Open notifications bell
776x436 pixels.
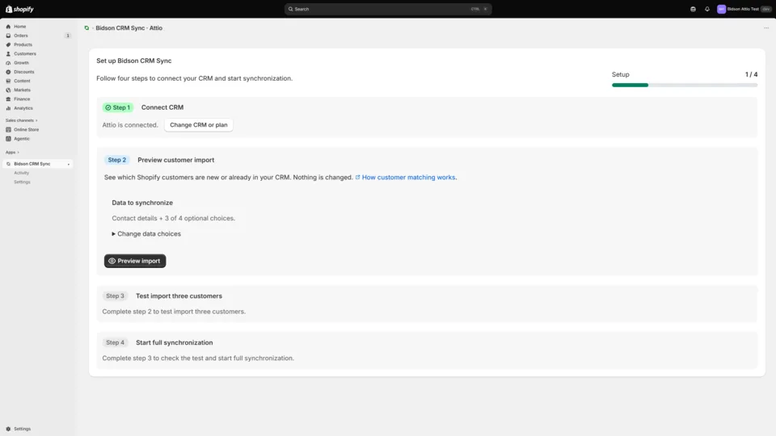point(706,9)
